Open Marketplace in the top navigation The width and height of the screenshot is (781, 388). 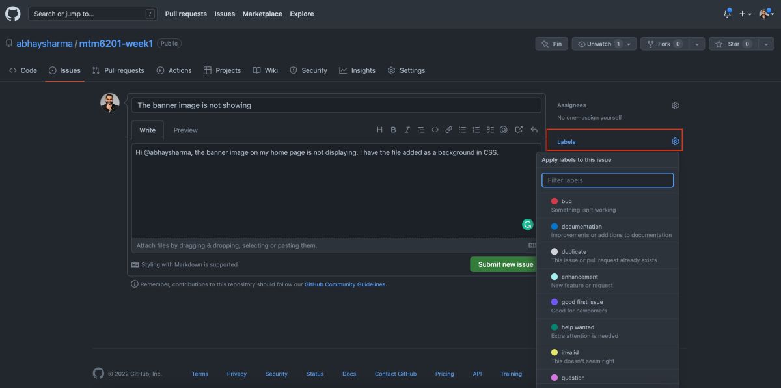[x=262, y=14]
